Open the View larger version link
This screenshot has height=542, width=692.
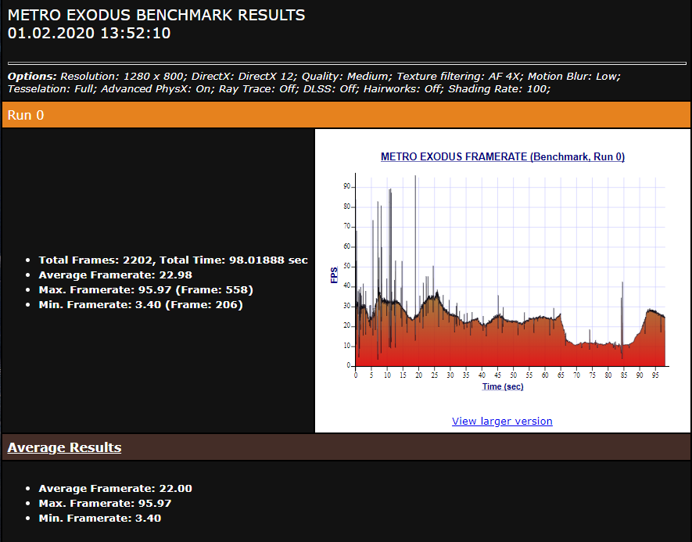(x=502, y=421)
